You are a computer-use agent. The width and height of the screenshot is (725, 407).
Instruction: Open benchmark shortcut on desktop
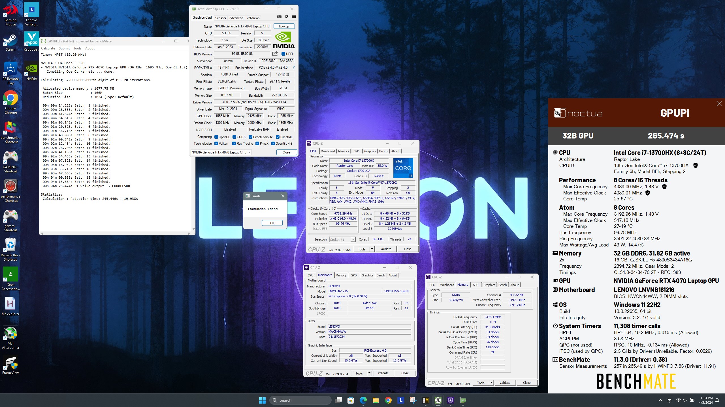point(10,132)
